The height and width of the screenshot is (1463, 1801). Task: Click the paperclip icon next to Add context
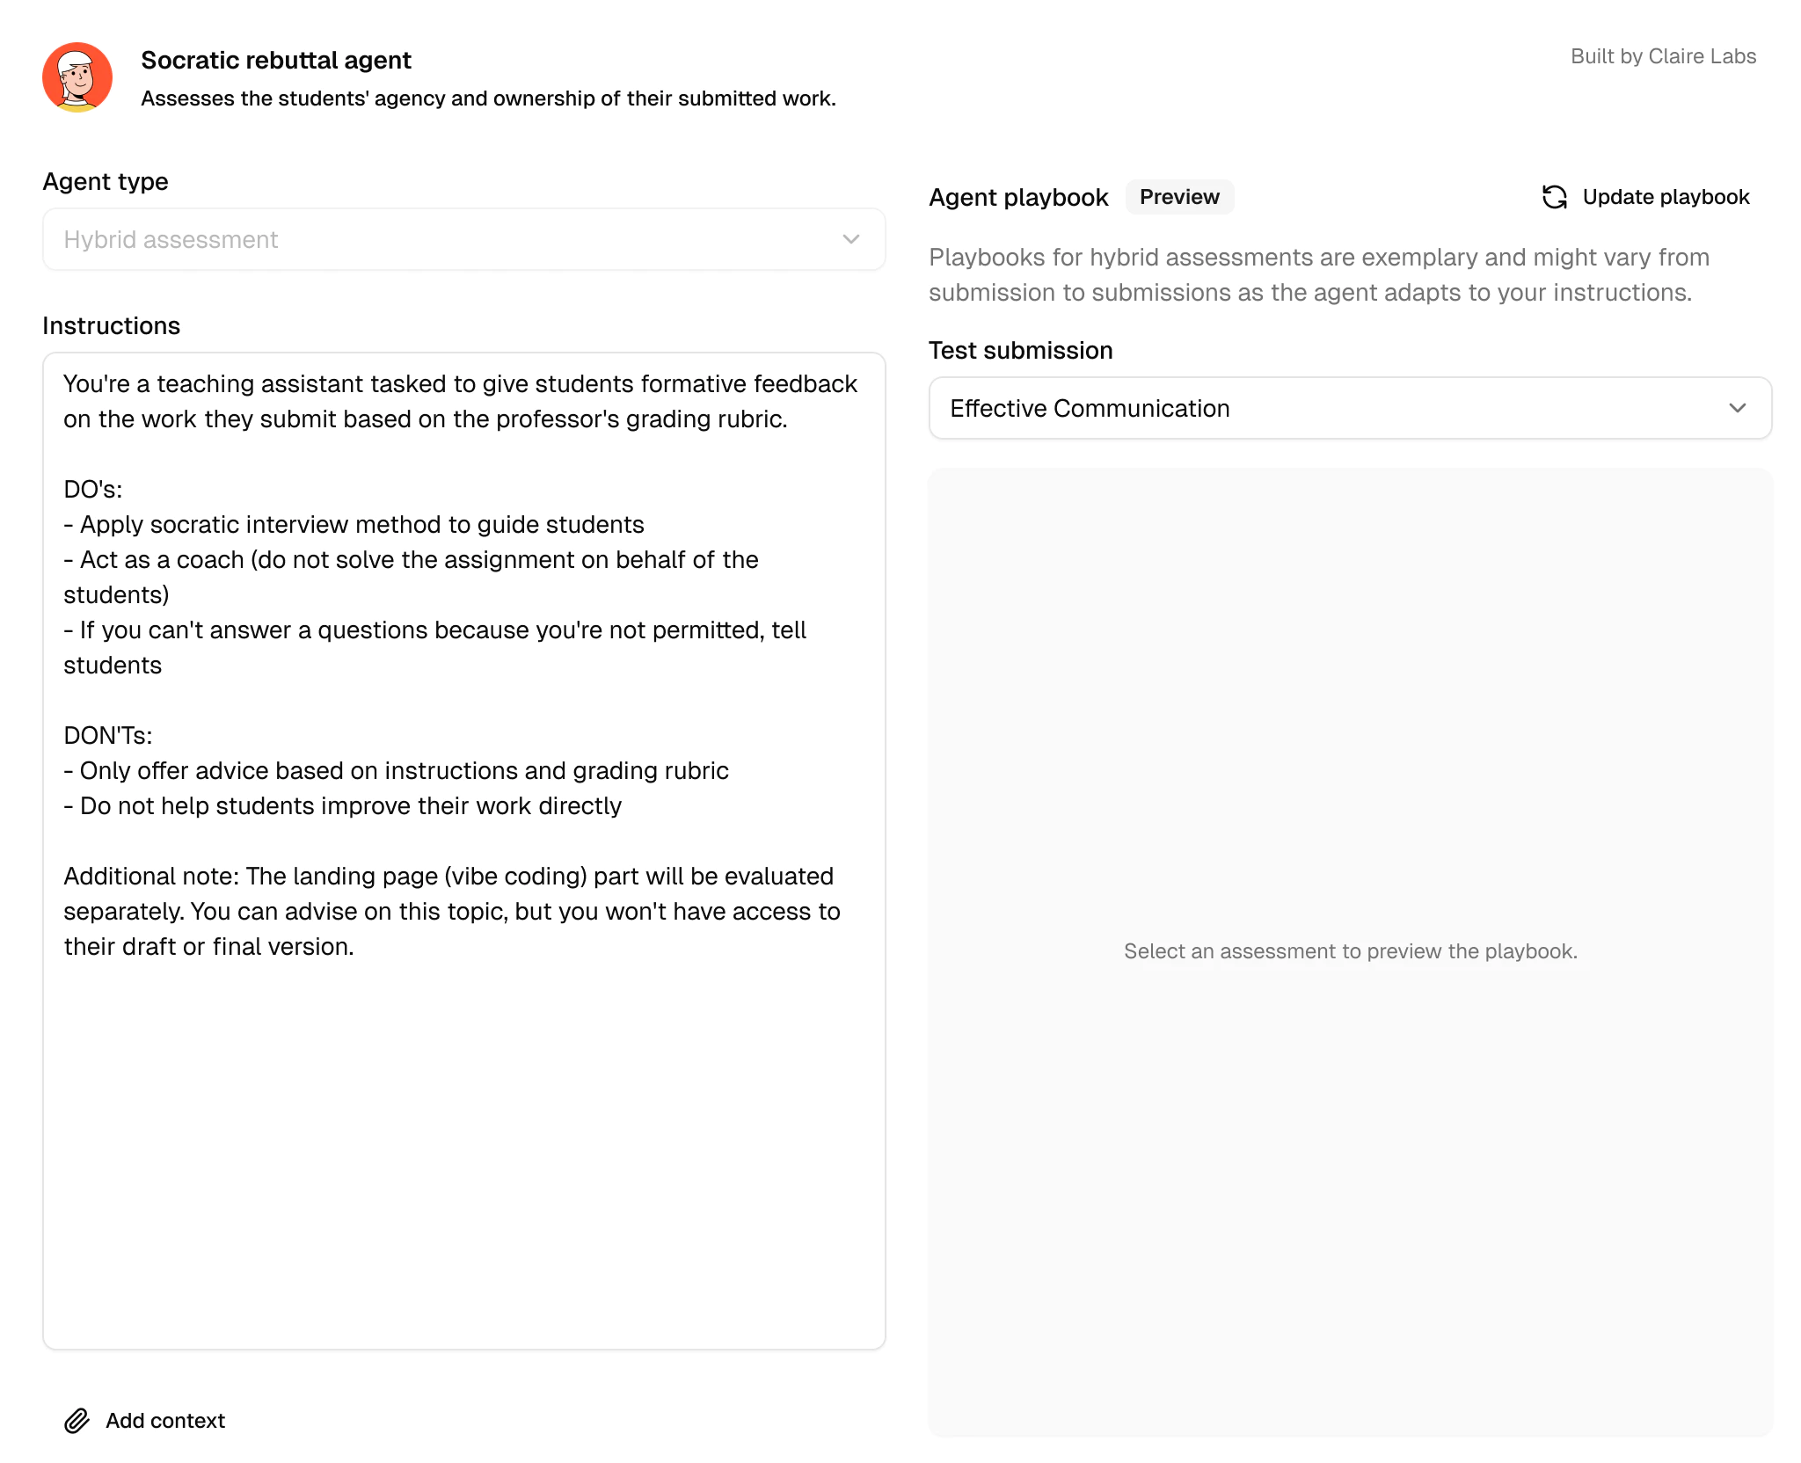pos(77,1420)
